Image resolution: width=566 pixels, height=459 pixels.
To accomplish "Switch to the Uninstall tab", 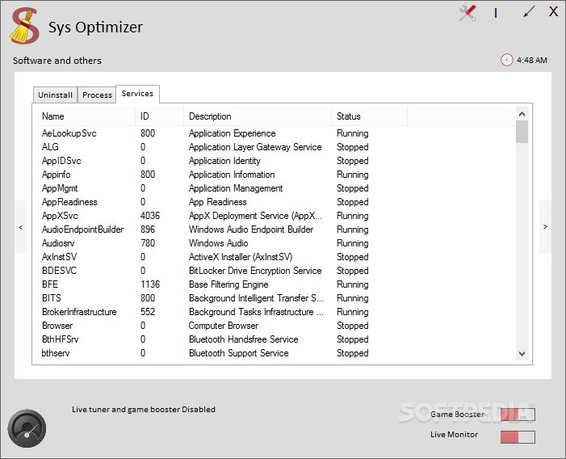I will click(x=55, y=95).
